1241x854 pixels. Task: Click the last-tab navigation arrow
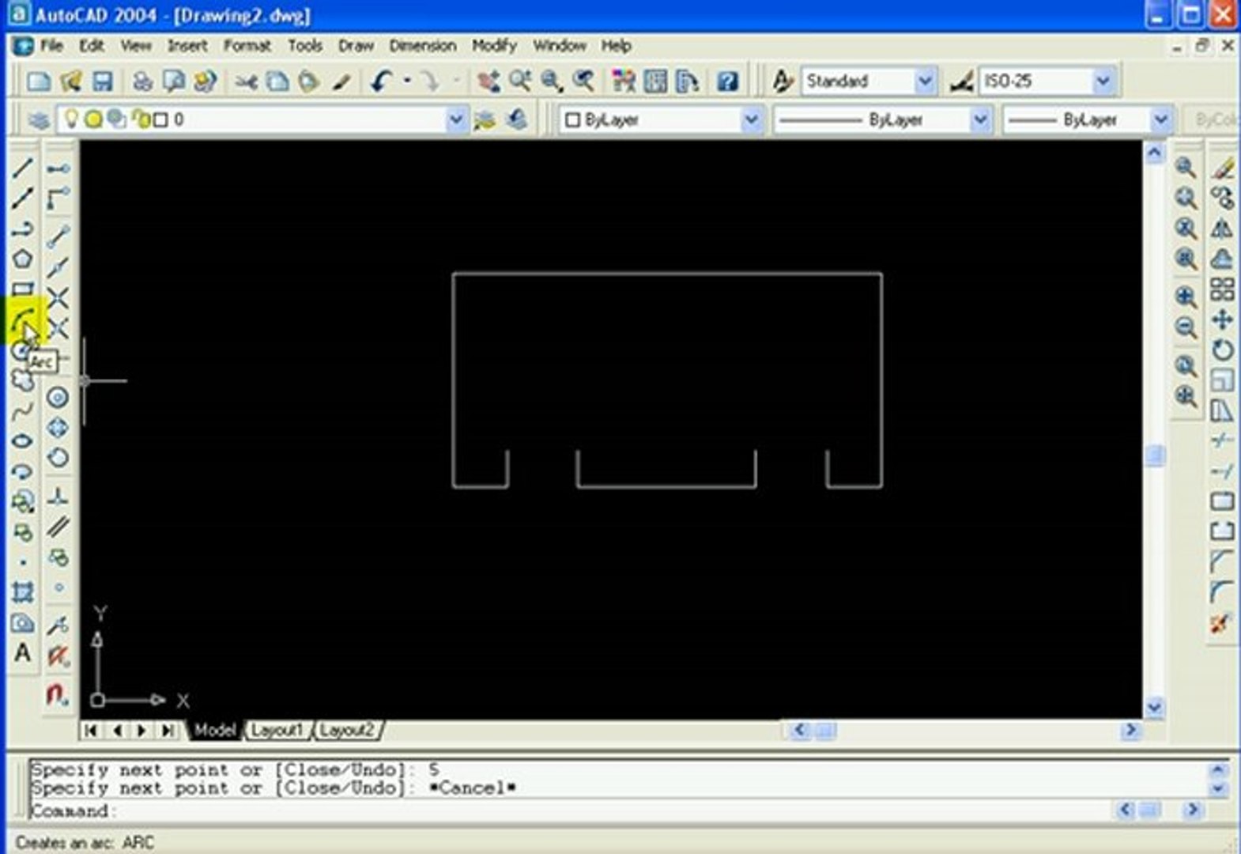(x=168, y=730)
